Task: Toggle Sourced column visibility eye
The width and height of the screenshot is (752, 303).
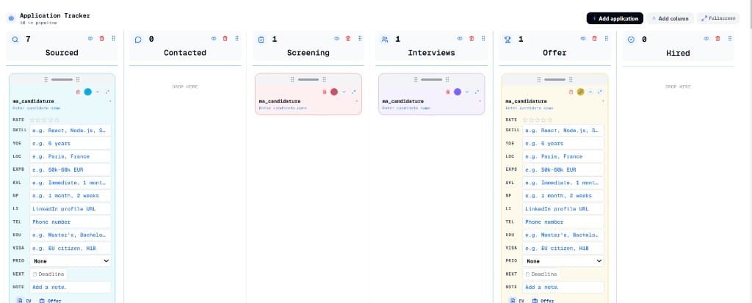Action: tap(90, 38)
